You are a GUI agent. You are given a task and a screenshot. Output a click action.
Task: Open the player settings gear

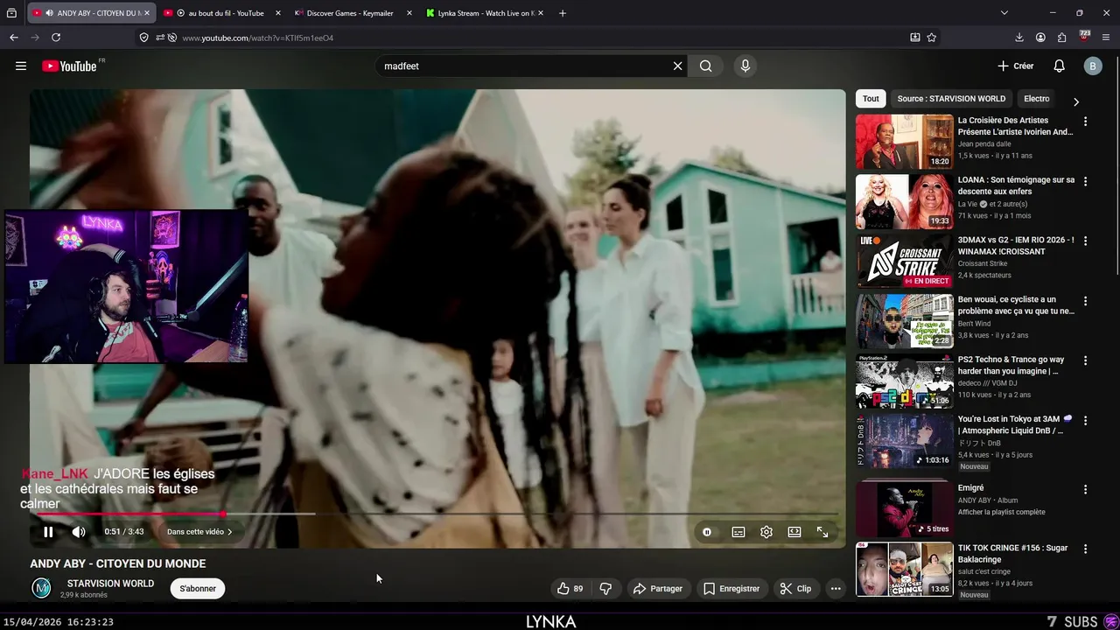[766, 531]
